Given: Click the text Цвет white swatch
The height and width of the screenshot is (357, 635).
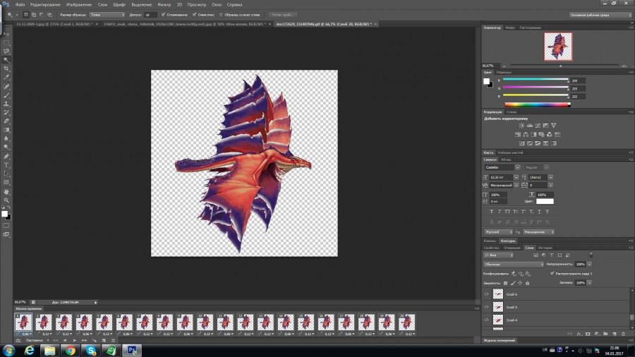Looking at the screenshot, I should 545,201.
